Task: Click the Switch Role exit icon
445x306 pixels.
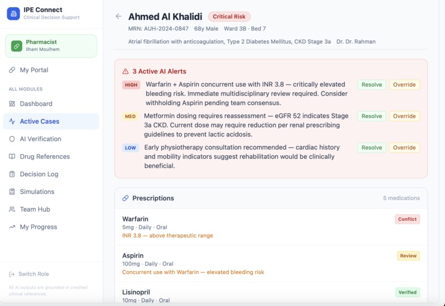Action: [x=12, y=274]
